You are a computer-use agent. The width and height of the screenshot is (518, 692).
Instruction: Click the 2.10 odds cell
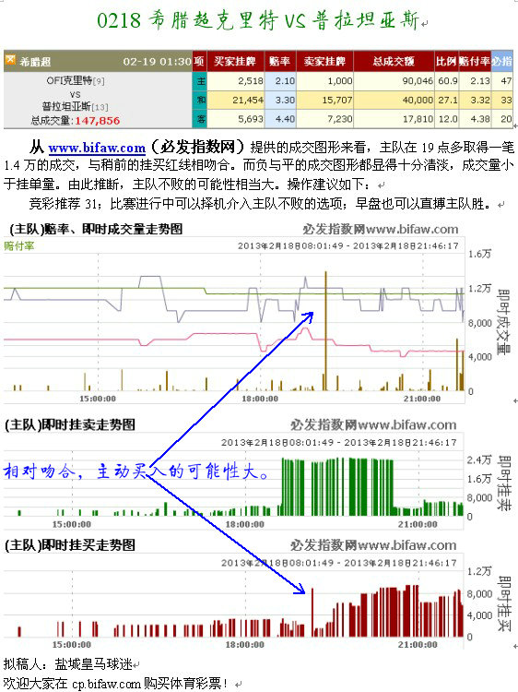pos(280,81)
